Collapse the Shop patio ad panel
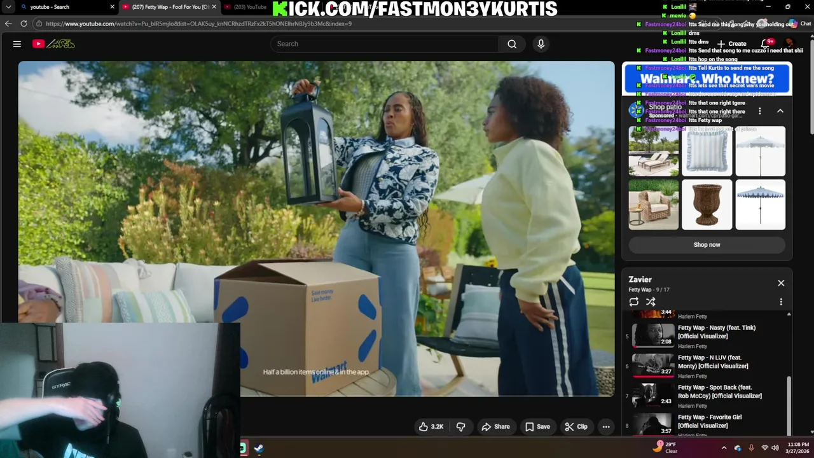Image resolution: width=814 pixels, height=458 pixels. tap(780, 111)
